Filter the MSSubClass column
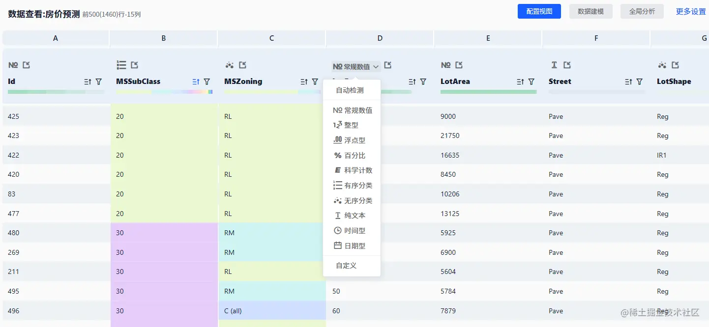This screenshot has height=327, width=709. (x=207, y=82)
